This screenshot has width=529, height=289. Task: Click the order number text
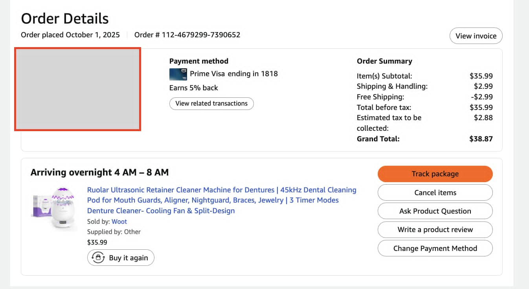(187, 35)
